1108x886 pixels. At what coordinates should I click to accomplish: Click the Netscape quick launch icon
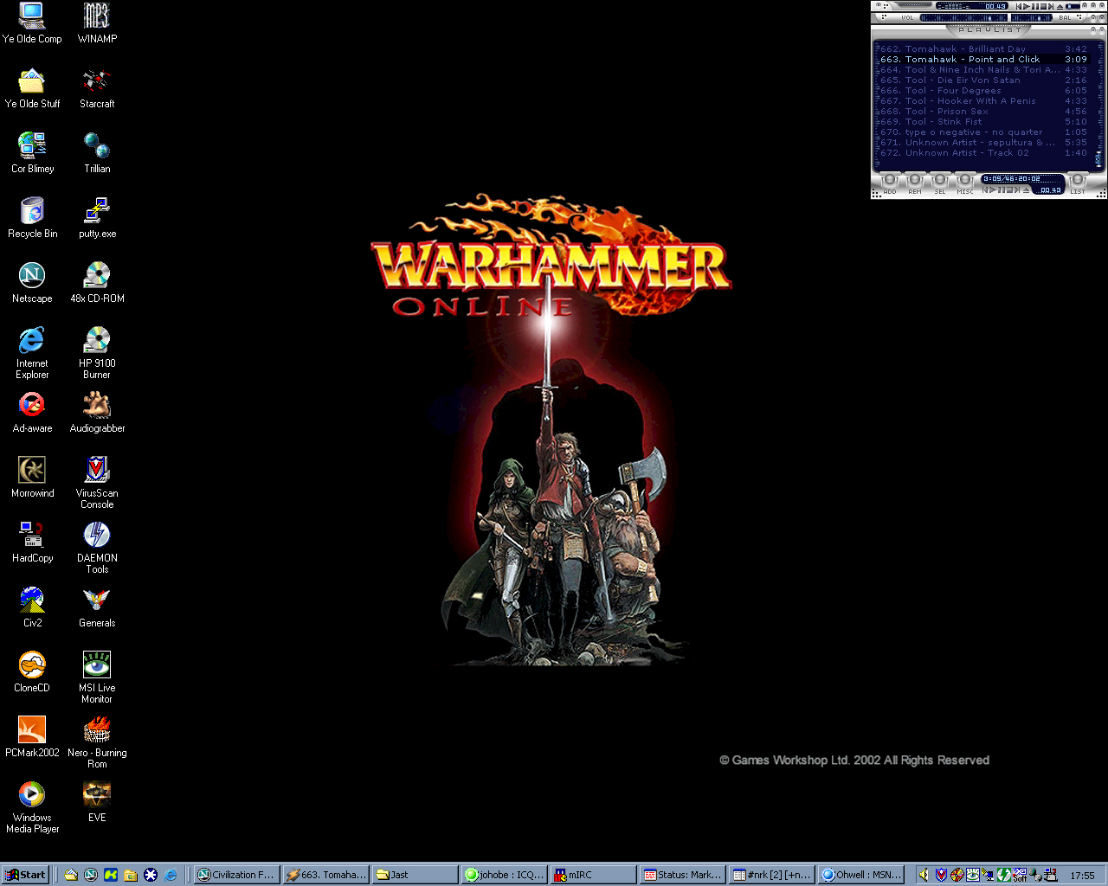click(x=90, y=875)
